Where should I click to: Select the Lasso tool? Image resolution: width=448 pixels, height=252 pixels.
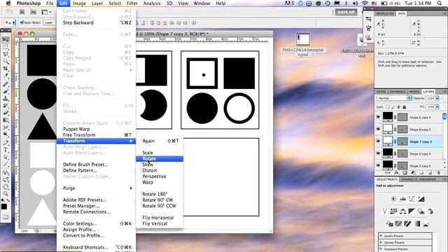point(6,54)
